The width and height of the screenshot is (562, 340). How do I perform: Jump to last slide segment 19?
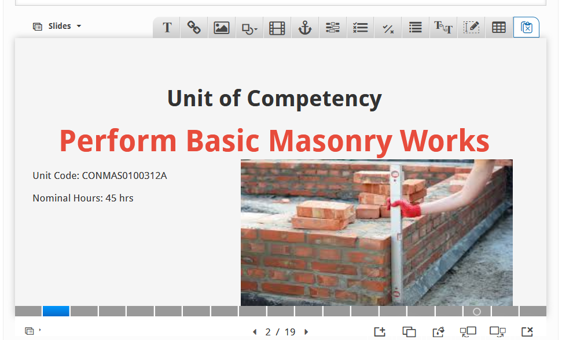[x=533, y=311]
